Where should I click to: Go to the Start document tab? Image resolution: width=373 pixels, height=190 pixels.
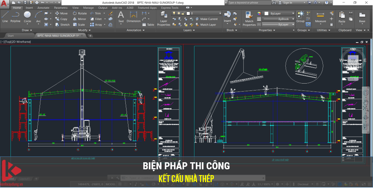pyautogui.click(x=10, y=36)
